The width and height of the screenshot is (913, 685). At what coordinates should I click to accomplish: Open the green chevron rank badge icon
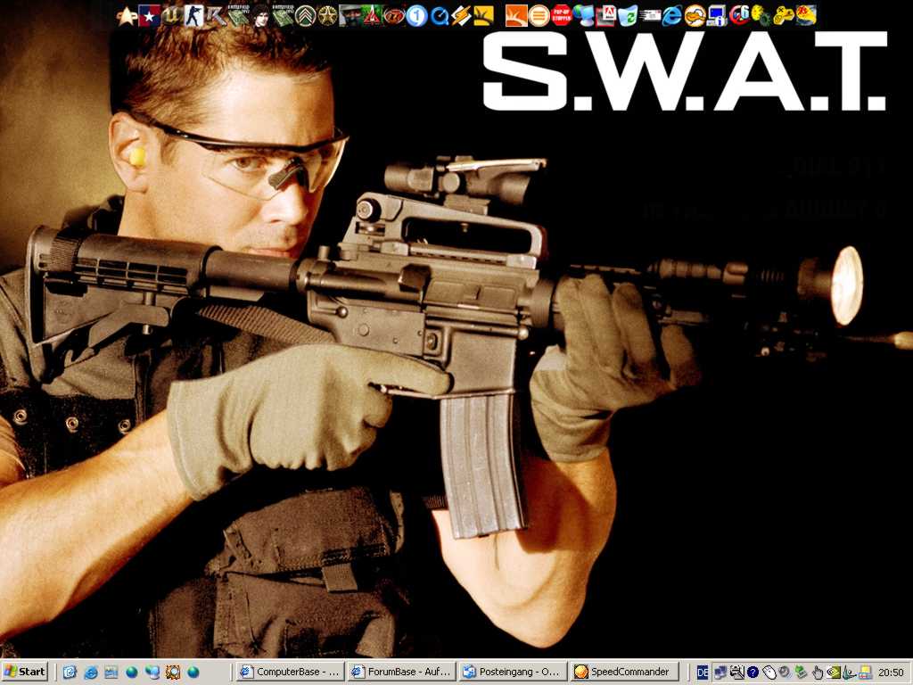(305, 16)
